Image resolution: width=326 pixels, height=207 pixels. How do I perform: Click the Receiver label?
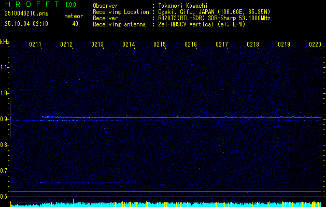(x=105, y=18)
